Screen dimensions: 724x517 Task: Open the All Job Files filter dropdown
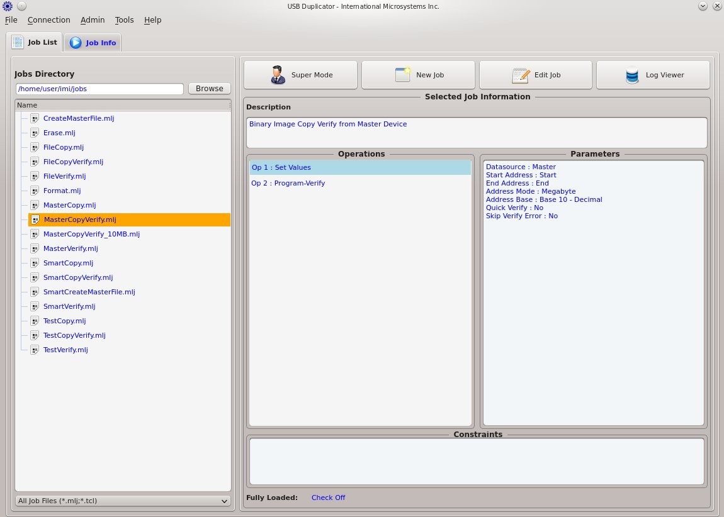[123, 501]
